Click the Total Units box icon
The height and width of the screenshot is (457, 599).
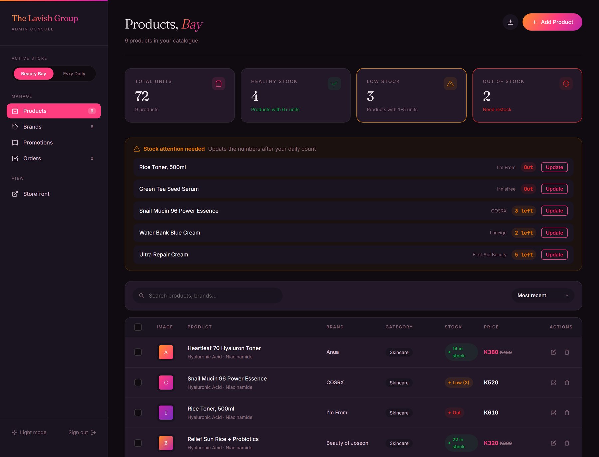219,84
